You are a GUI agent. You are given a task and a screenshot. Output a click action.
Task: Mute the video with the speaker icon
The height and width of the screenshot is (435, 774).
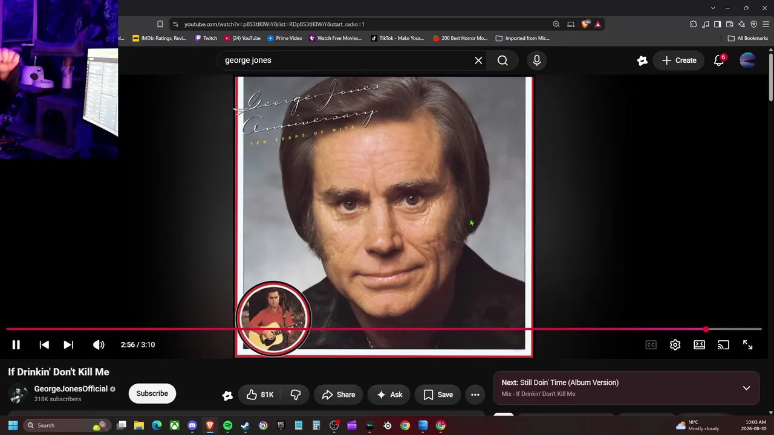(99, 345)
